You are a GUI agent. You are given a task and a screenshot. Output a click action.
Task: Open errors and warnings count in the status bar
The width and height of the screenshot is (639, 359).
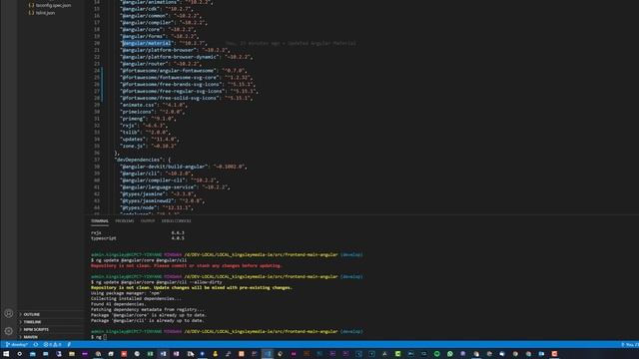(x=52, y=345)
